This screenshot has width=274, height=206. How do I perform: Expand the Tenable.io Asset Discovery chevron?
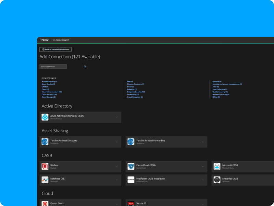(x=116, y=142)
